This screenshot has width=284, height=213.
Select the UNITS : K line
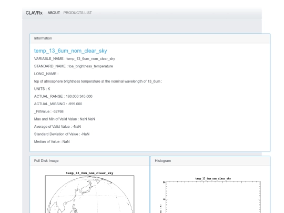pos(42,89)
